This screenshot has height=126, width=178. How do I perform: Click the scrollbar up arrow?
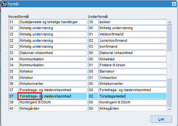click(x=169, y=22)
